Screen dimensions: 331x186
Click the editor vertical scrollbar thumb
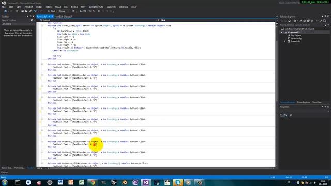(x=277, y=71)
